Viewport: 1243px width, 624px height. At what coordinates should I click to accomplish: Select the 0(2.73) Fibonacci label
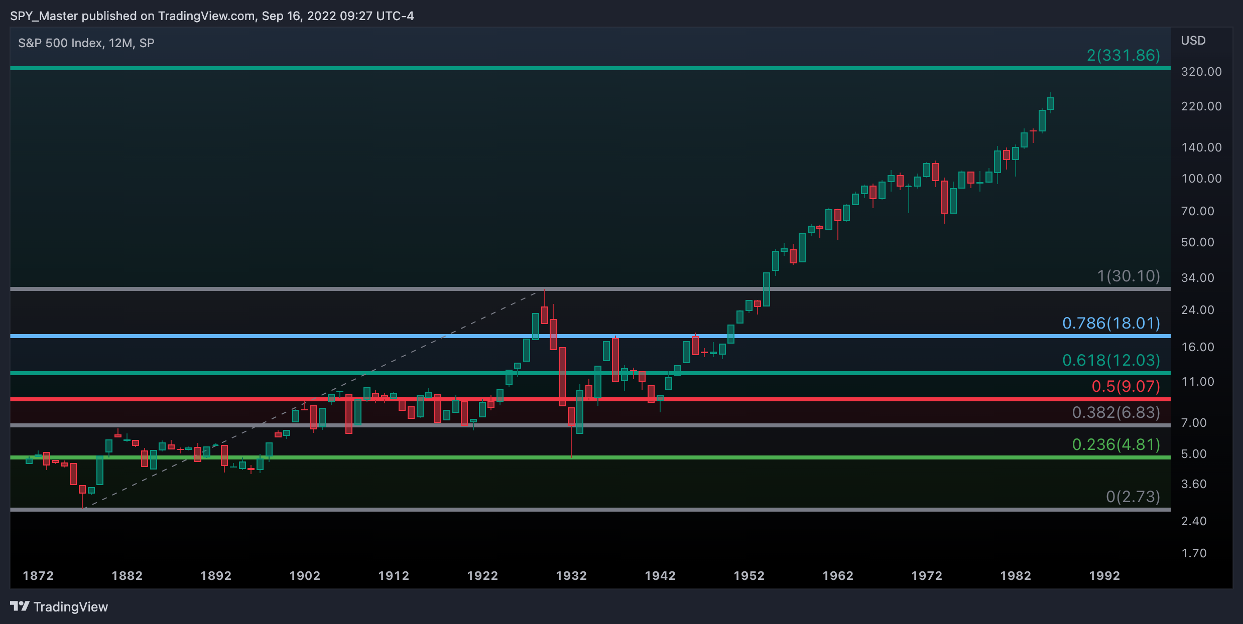click(1133, 497)
